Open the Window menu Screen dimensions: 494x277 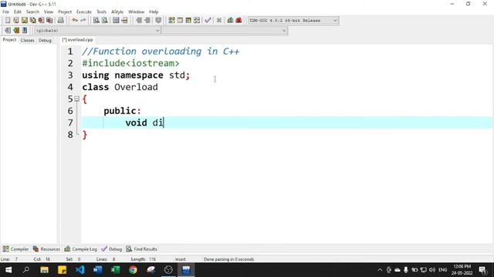136,12
